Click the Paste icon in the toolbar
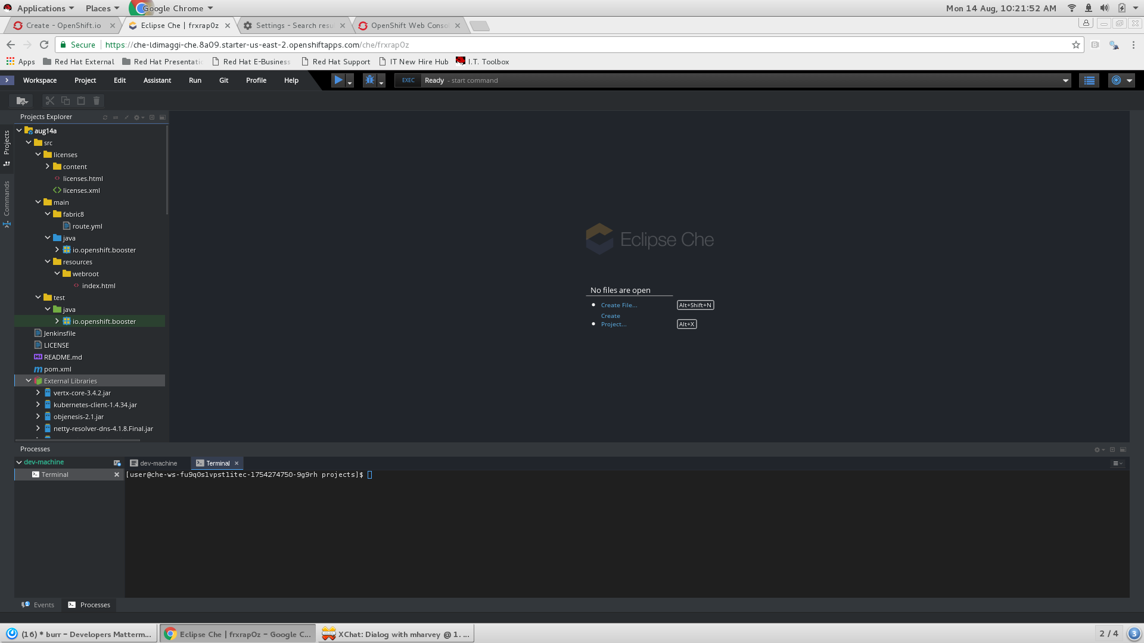This screenshot has width=1144, height=643. [81, 101]
